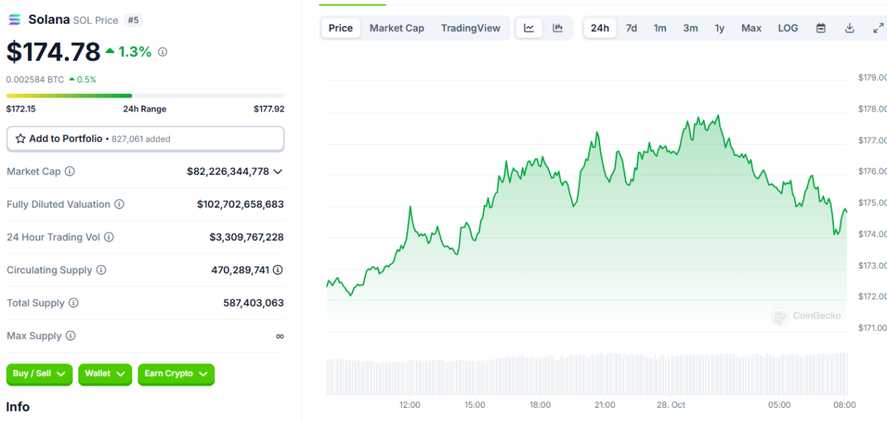Open the calendar date range picker
The width and height of the screenshot is (887, 421).
point(820,28)
